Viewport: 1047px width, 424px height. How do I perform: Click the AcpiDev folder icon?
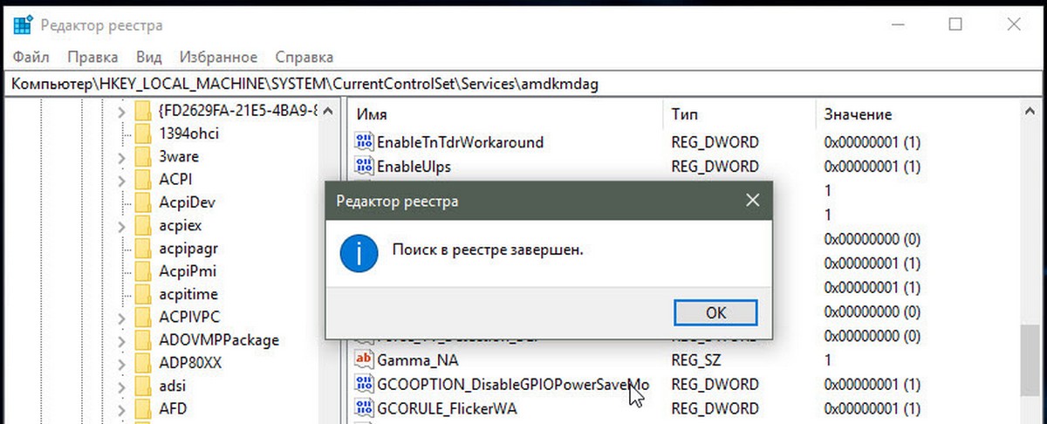click(x=143, y=202)
